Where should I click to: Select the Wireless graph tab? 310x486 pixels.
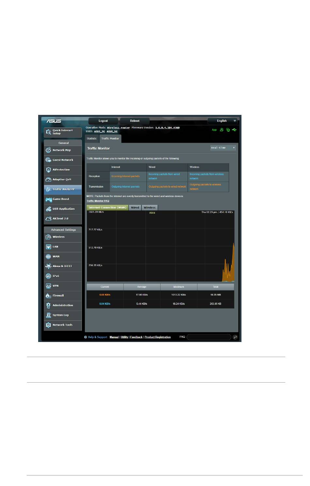pyautogui.click(x=150, y=207)
